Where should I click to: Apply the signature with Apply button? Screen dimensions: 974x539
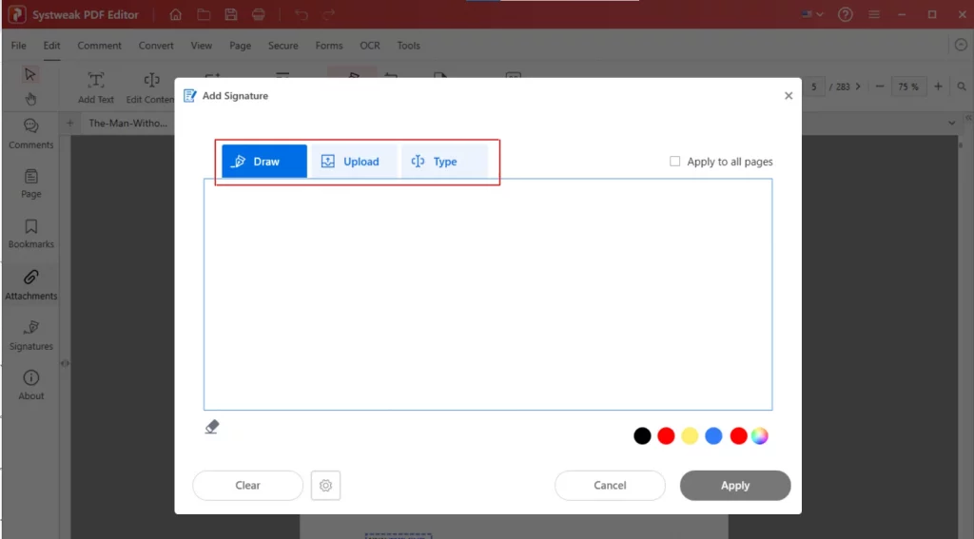coord(735,486)
